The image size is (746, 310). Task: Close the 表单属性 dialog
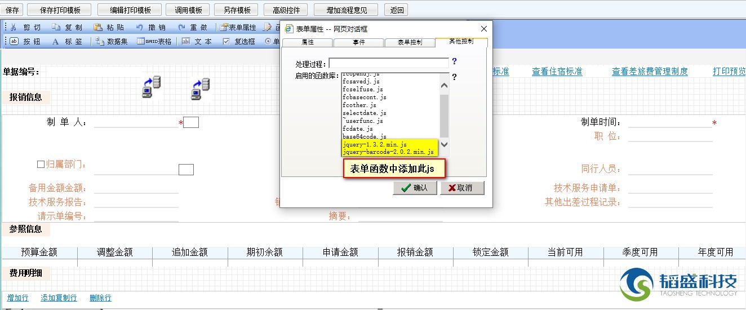click(484, 29)
